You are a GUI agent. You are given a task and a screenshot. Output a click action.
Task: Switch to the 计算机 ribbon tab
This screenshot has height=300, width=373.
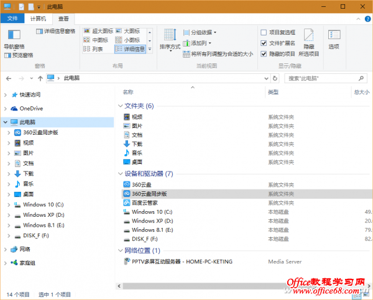pyautogui.click(x=38, y=19)
